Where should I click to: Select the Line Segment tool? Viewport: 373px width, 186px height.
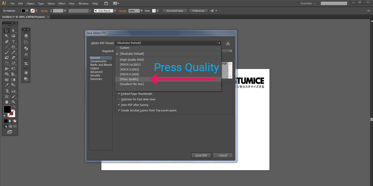pyautogui.click(x=7, y=47)
